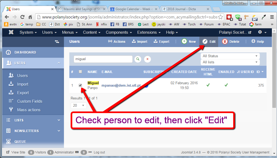Open the Extensions menu
The height and width of the screenshot is (158, 277).
tap(149, 32)
